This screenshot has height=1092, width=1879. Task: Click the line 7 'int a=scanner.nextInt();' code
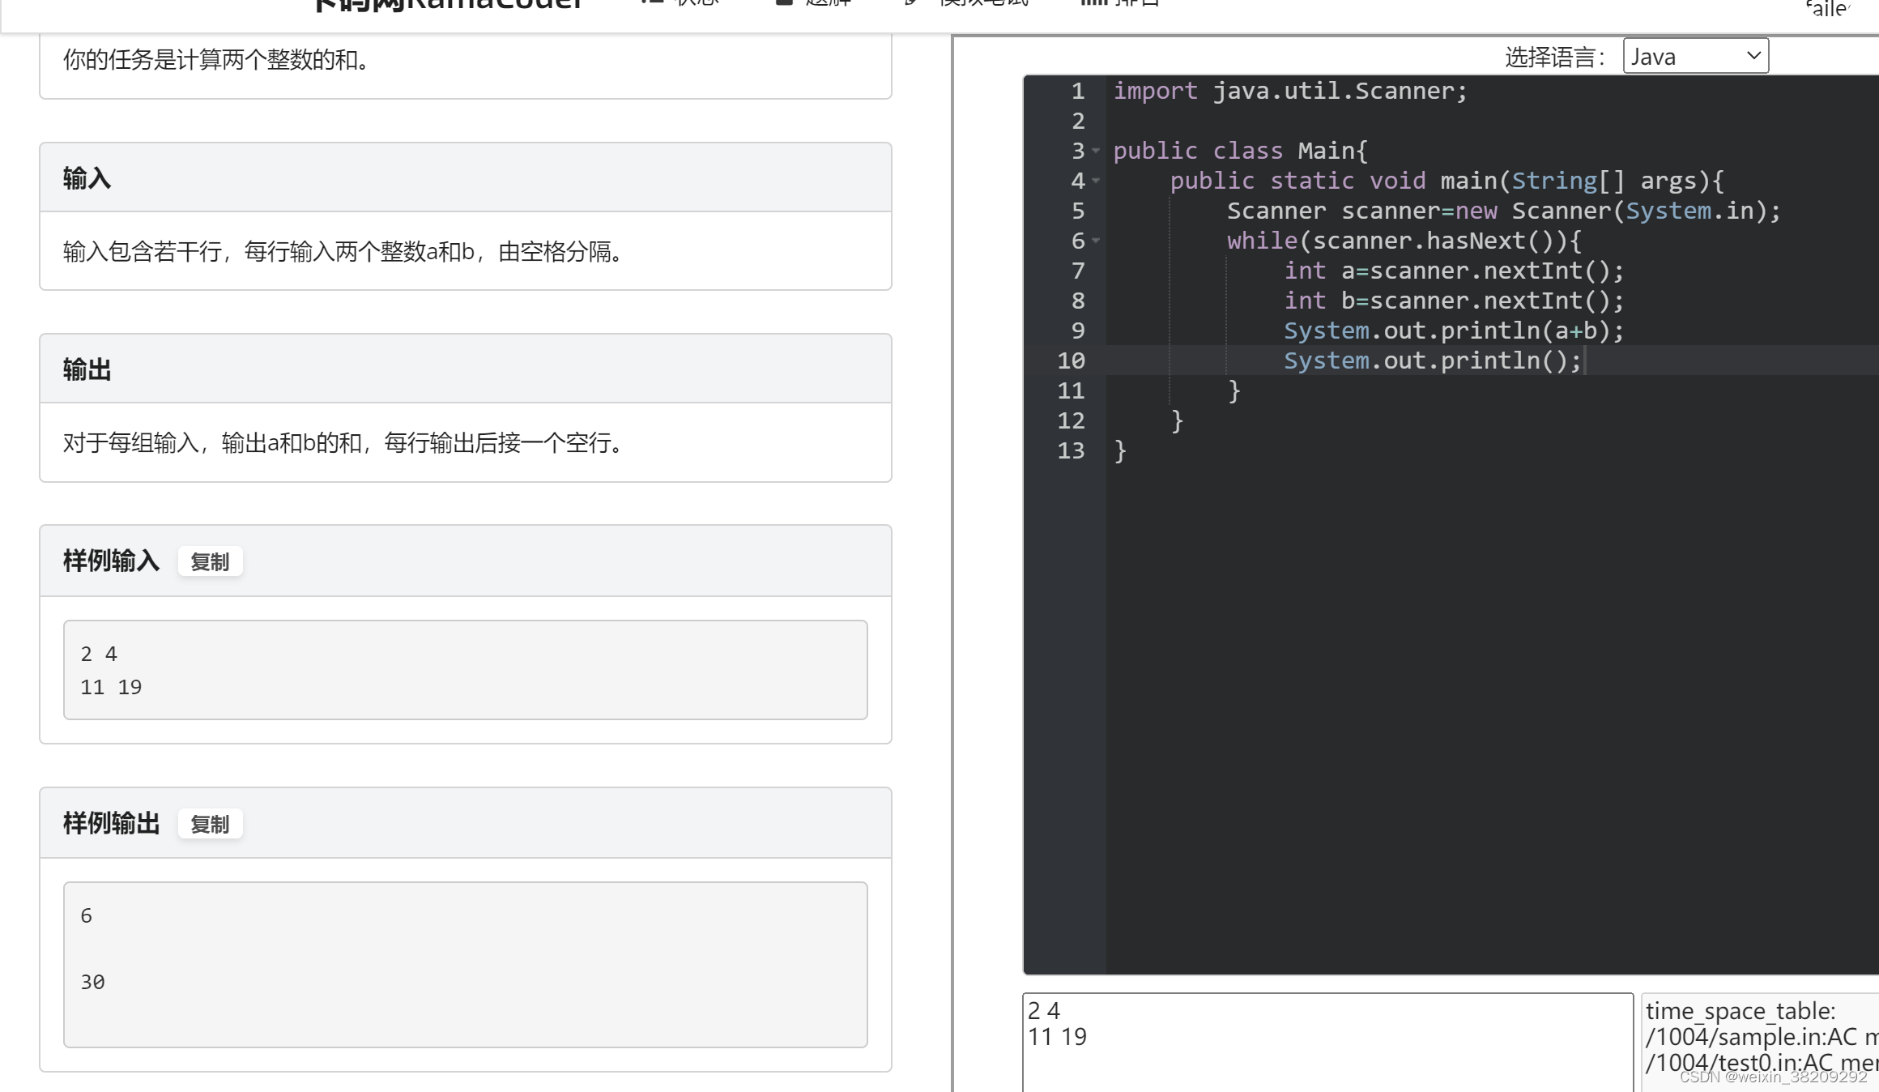click(x=1454, y=271)
